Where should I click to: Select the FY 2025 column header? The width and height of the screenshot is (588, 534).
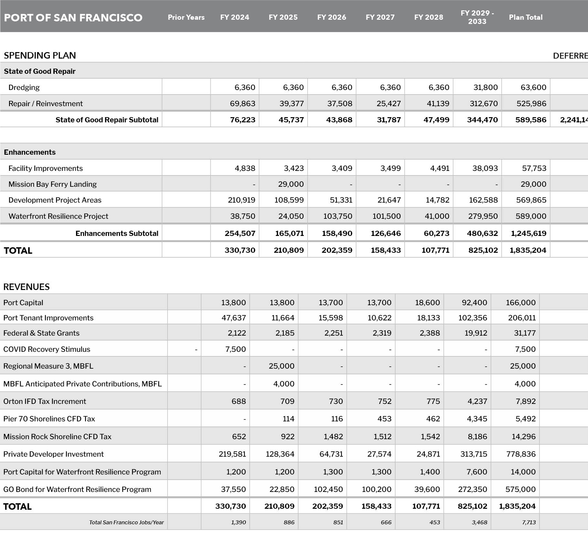283,17
